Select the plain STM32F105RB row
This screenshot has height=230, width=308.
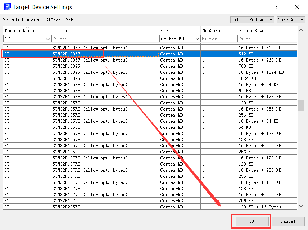pos(150,103)
